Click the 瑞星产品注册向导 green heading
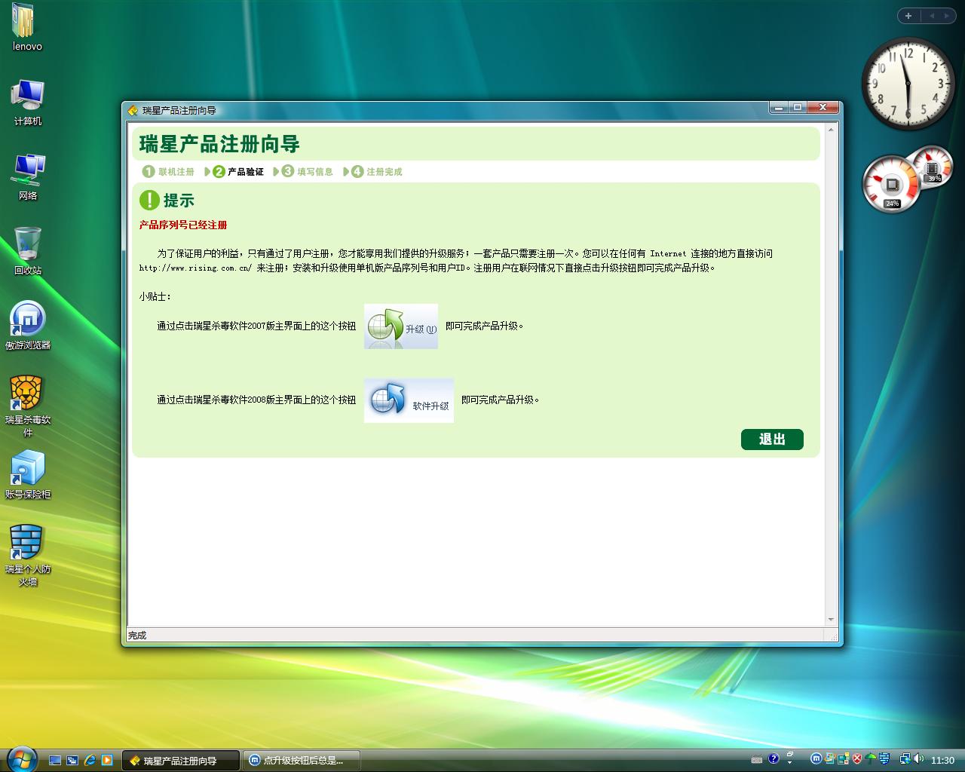The width and height of the screenshot is (965, 772). [219, 144]
